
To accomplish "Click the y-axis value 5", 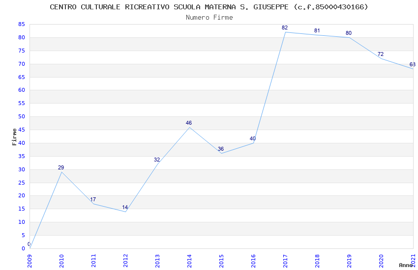I will click(x=23, y=236).
